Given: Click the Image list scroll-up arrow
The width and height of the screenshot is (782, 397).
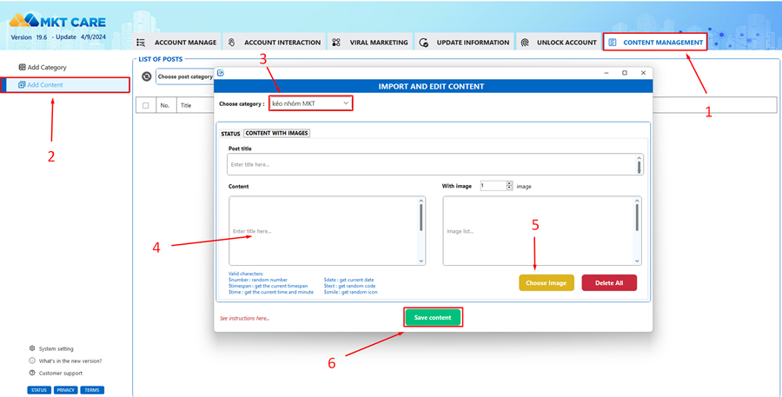Looking at the screenshot, I should [x=638, y=201].
